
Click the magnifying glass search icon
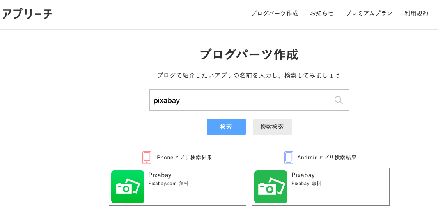click(x=339, y=100)
